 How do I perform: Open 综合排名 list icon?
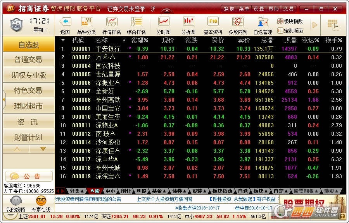click(x=136, y=22)
